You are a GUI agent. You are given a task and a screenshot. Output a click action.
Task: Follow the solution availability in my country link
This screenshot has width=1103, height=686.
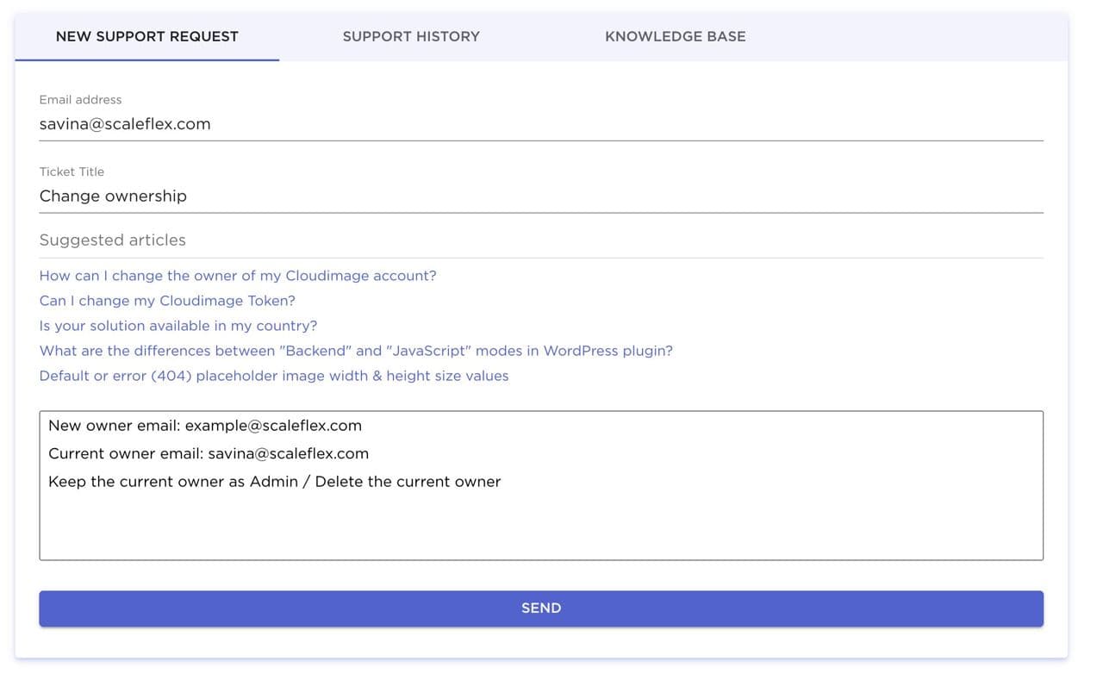[178, 326]
